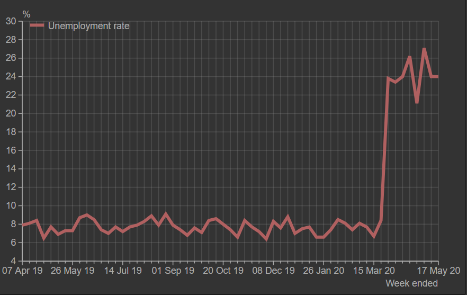Screen dimensions: 467x295
Task: Click the '16' y-axis value
Action: (11, 150)
